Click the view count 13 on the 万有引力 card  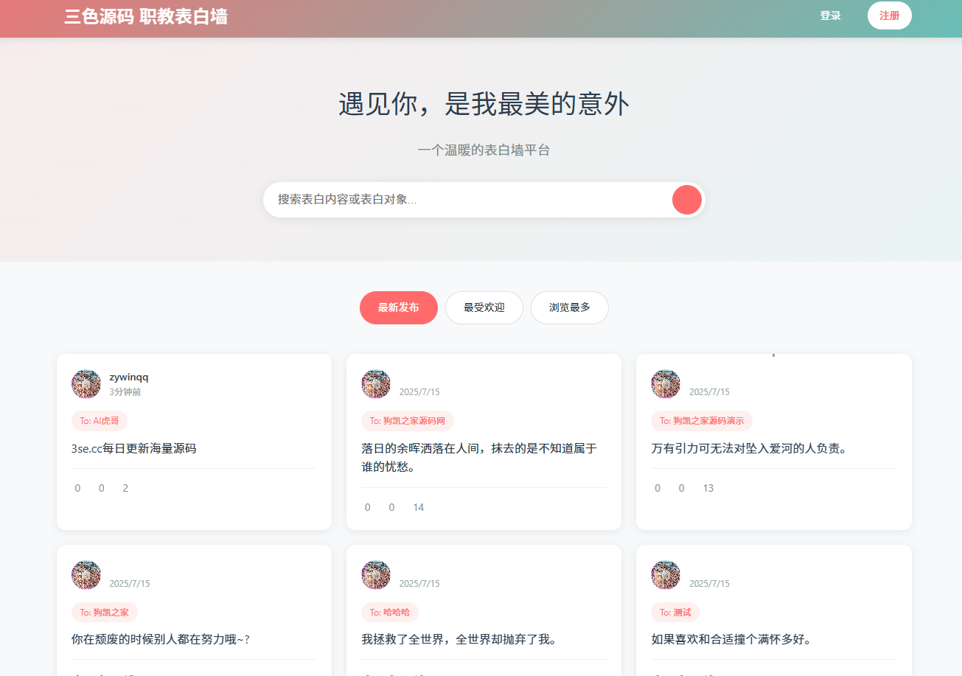click(708, 487)
